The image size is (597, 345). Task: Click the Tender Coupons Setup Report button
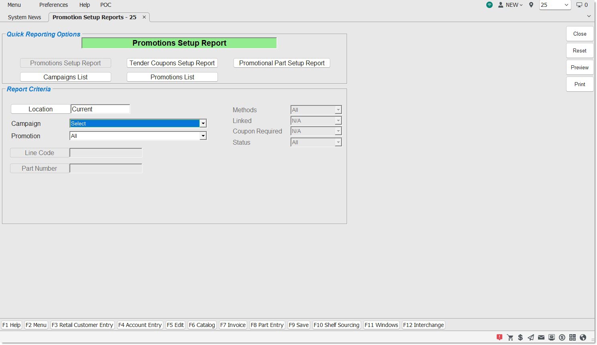click(172, 63)
